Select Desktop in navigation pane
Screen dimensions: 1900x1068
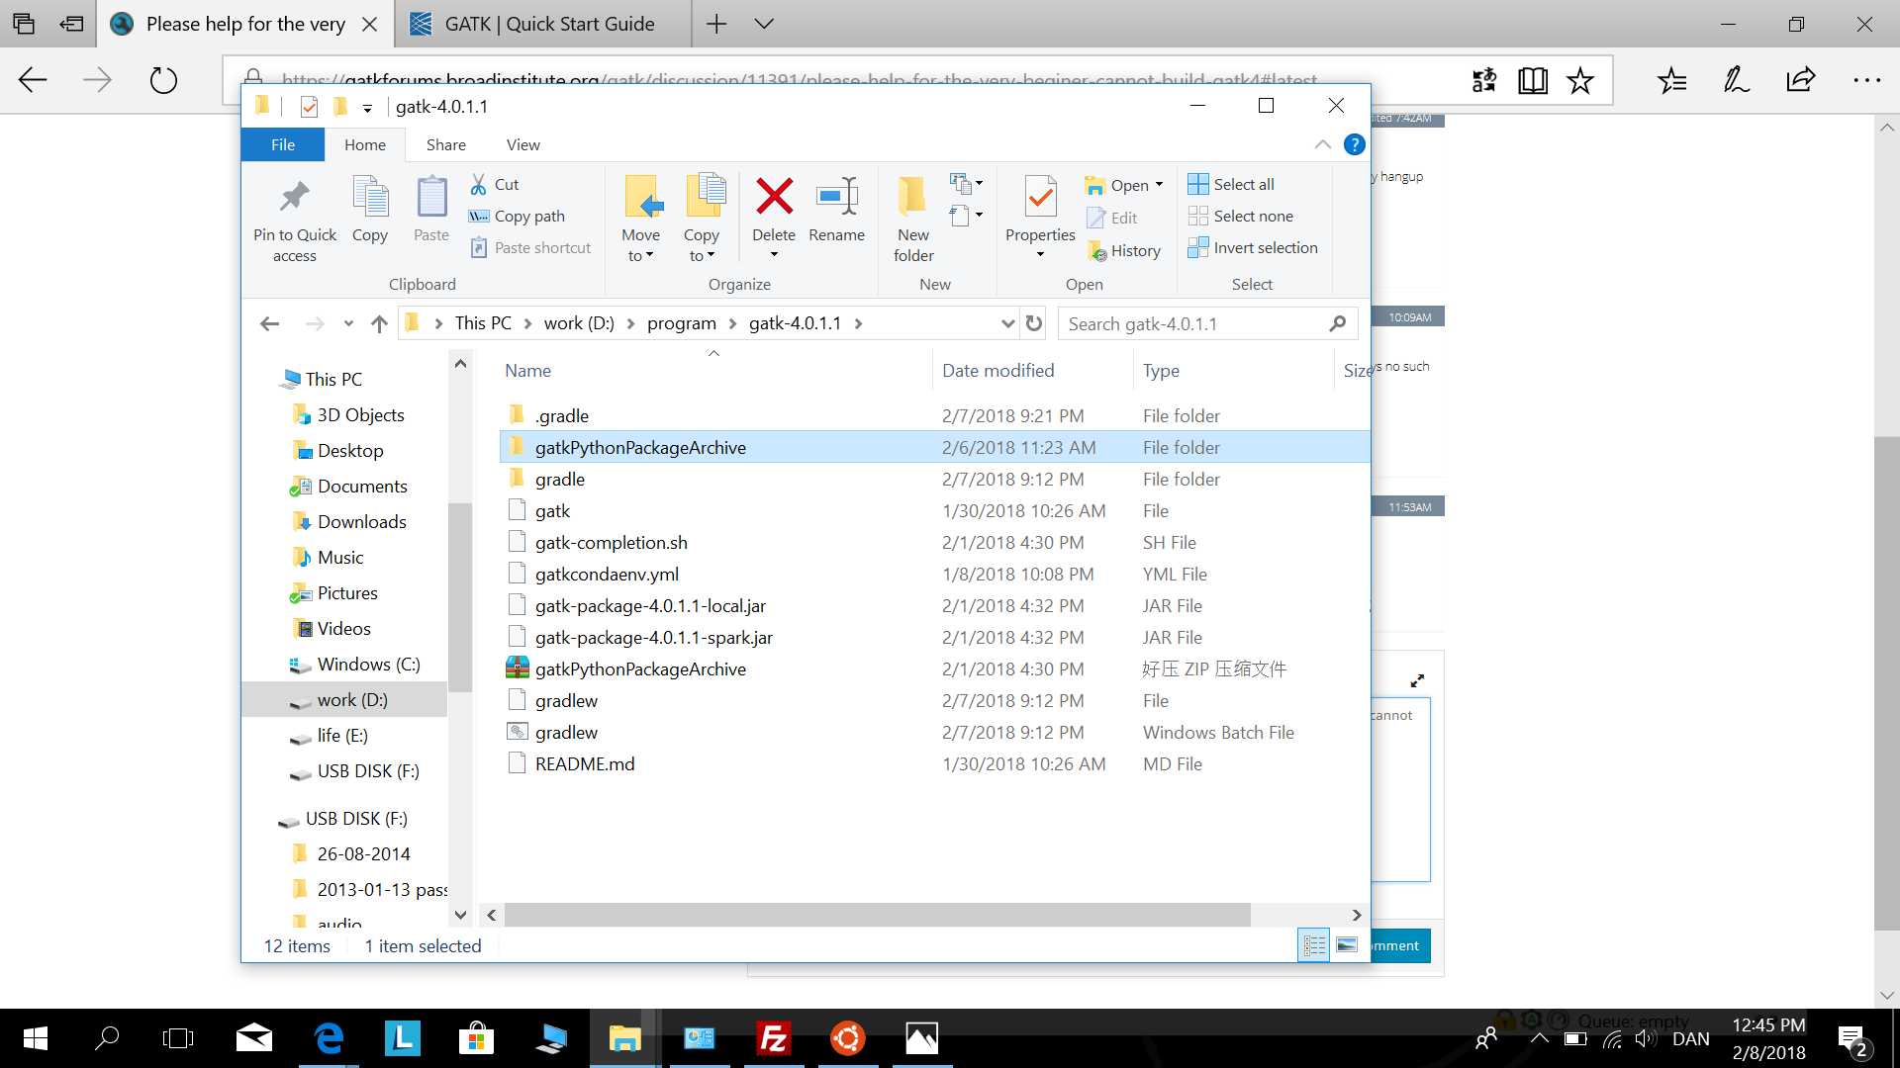pyautogui.click(x=350, y=451)
